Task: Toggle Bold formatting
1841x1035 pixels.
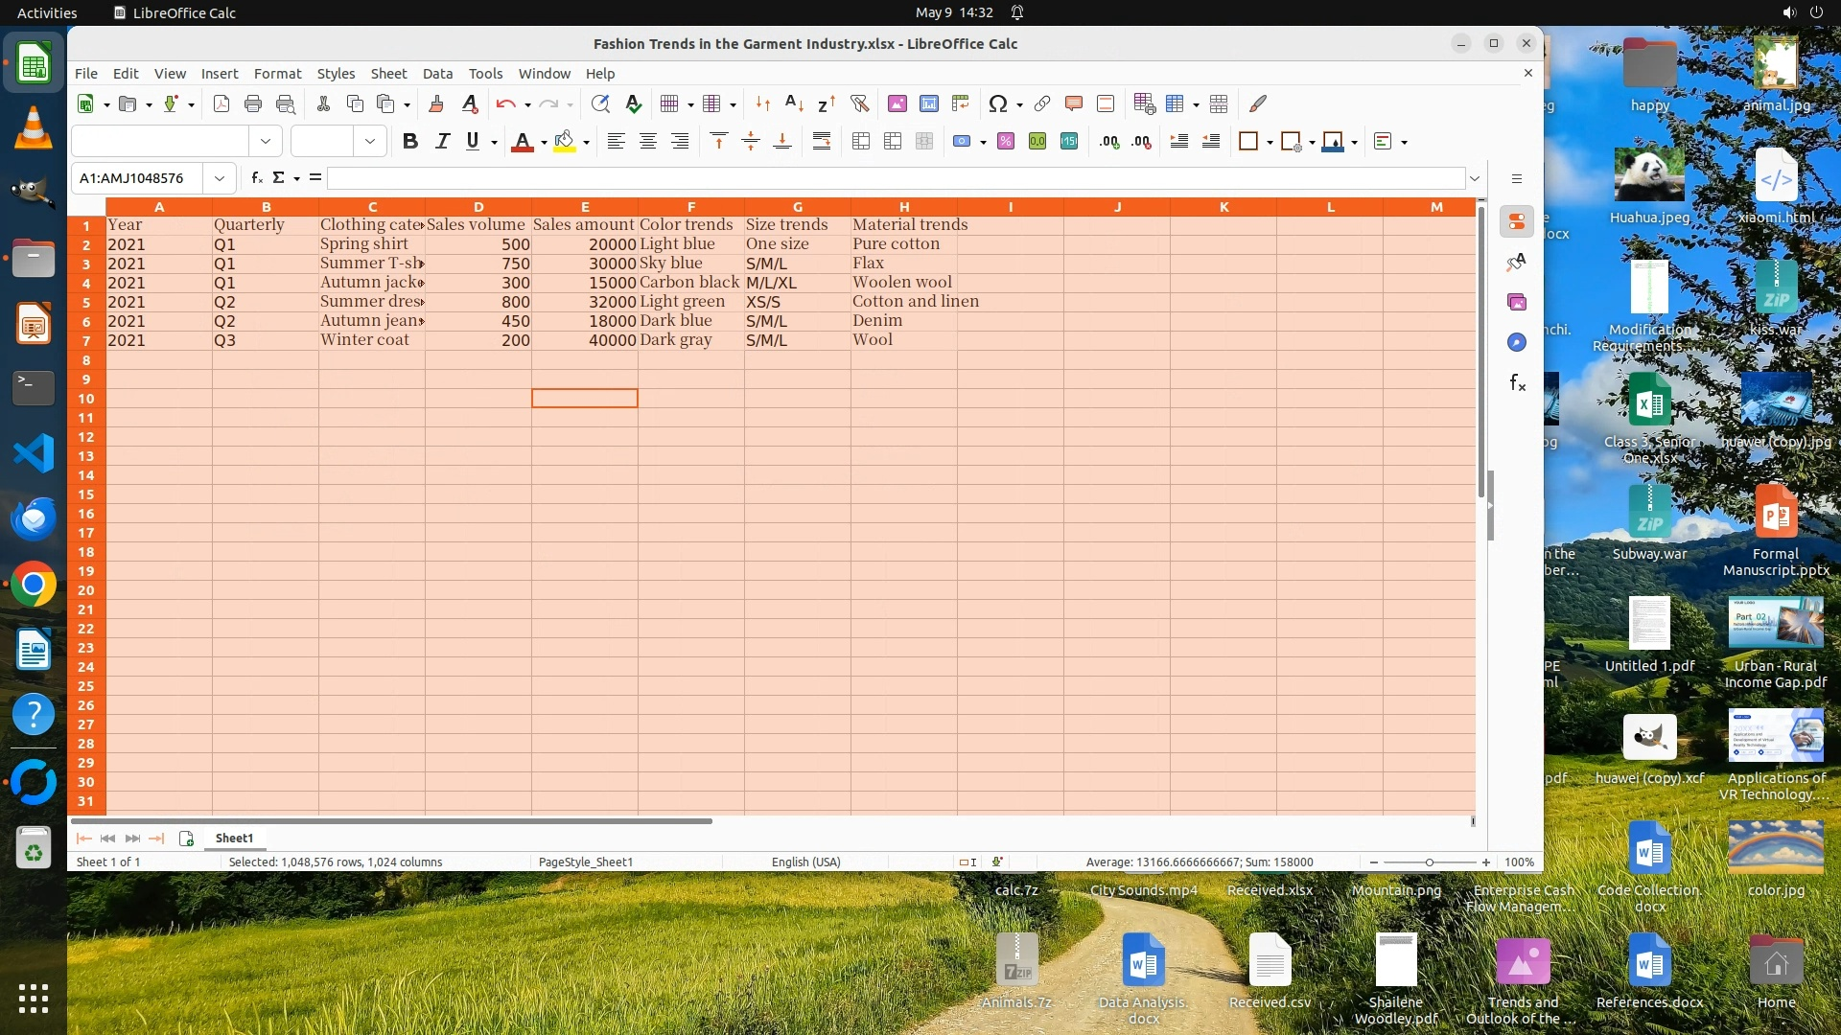Action: (x=410, y=142)
